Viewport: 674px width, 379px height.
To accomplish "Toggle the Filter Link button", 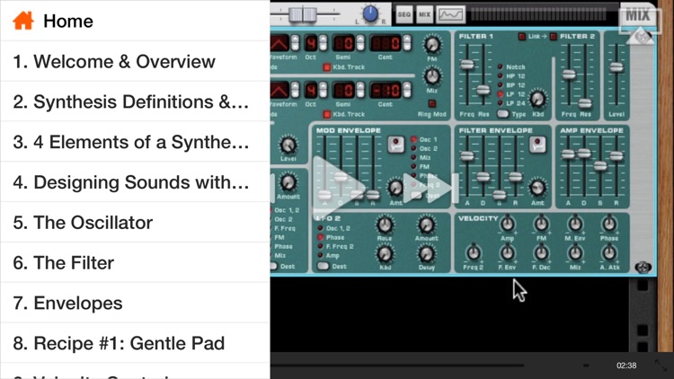I will click(x=522, y=37).
